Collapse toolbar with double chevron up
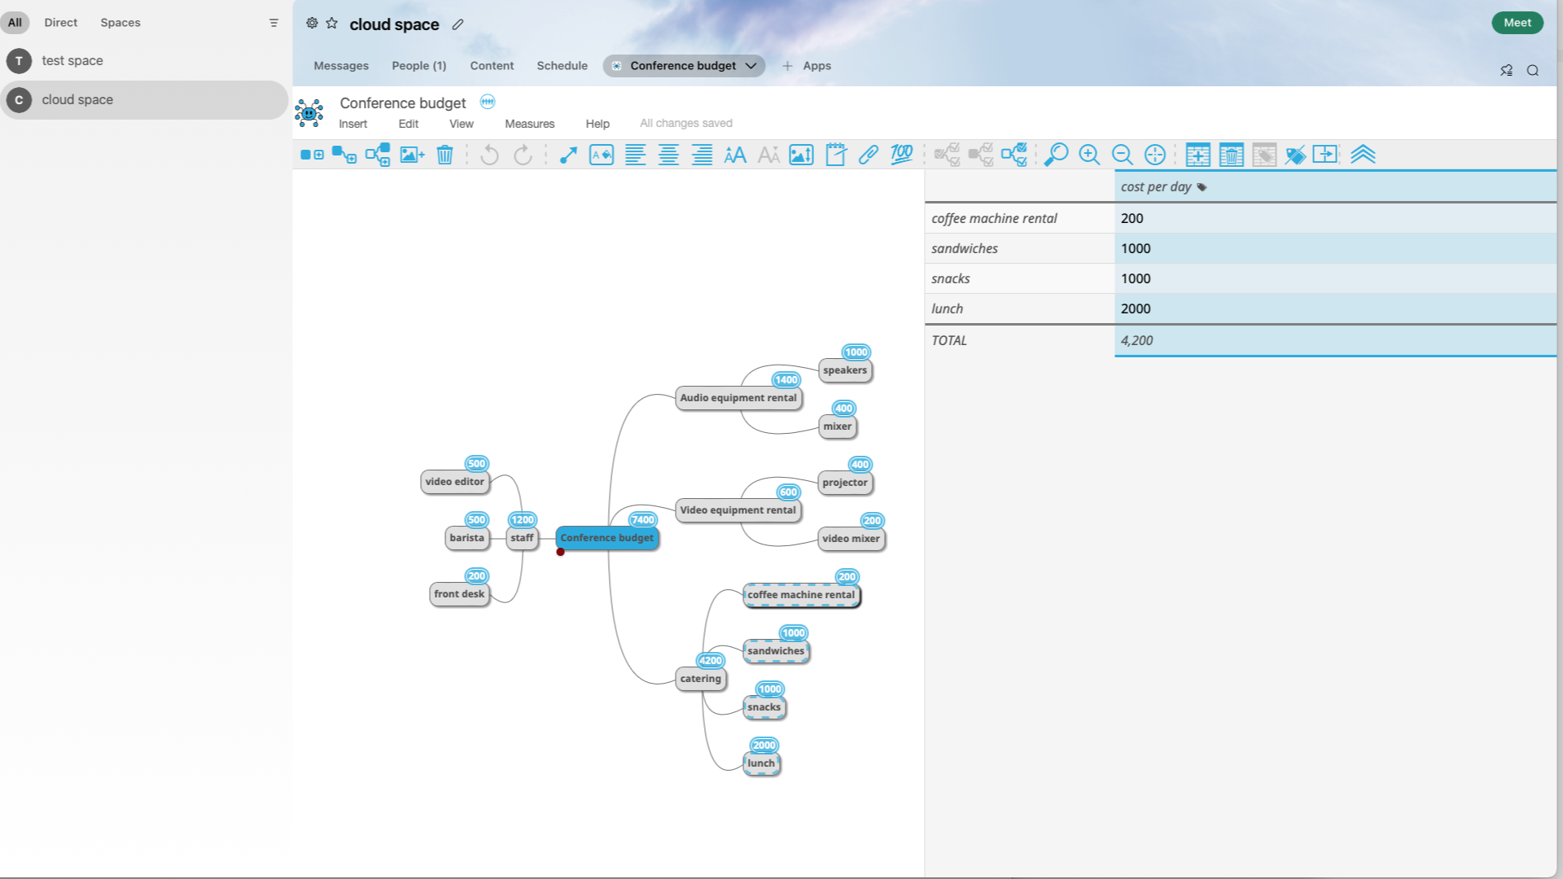 1363,155
